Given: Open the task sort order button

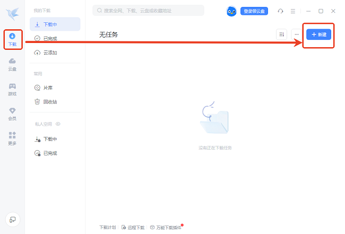Looking at the screenshot, I should 281,34.
